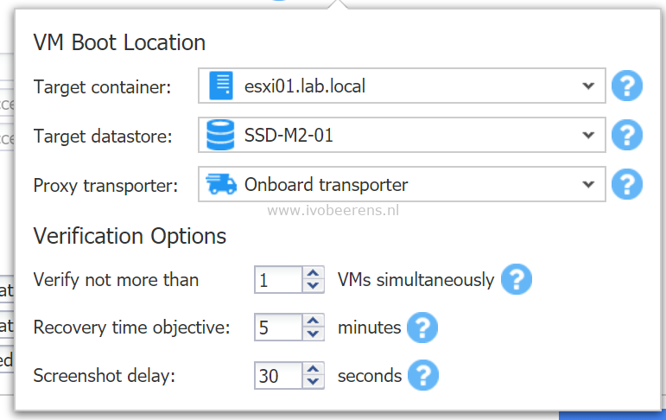Viewport: 666px width, 420px height.
Task: Open help for Proxy transporter
Action: [x=627, y=184]
